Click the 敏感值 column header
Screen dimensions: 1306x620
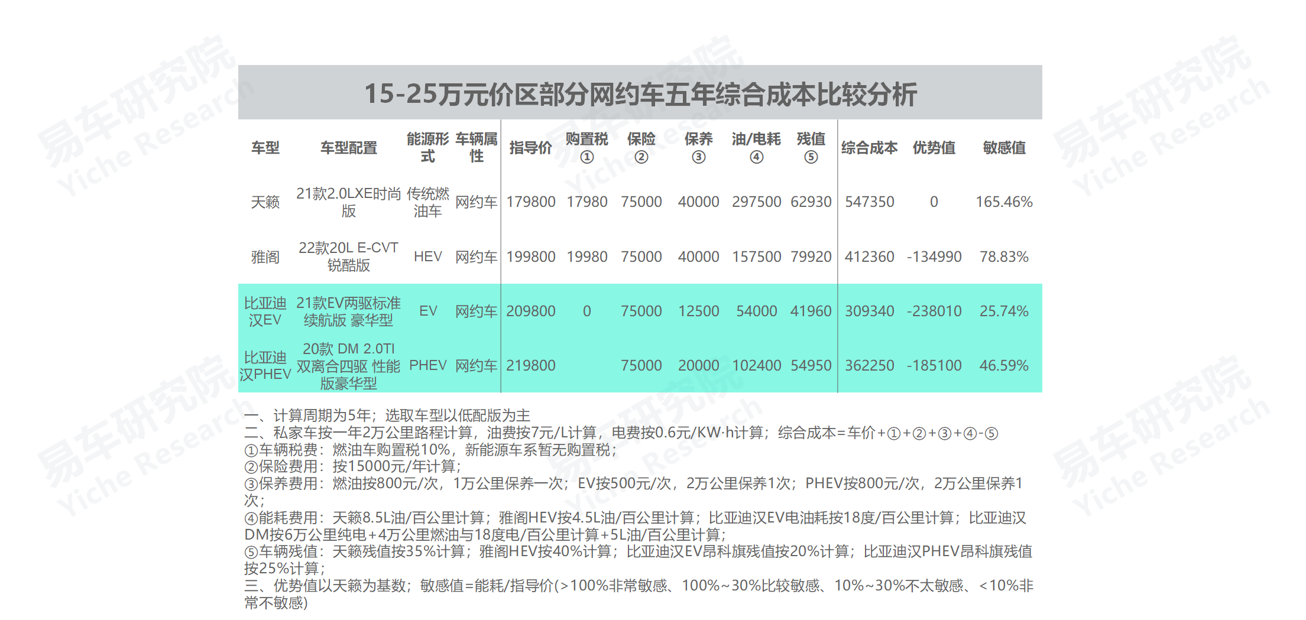(1004, 148)
